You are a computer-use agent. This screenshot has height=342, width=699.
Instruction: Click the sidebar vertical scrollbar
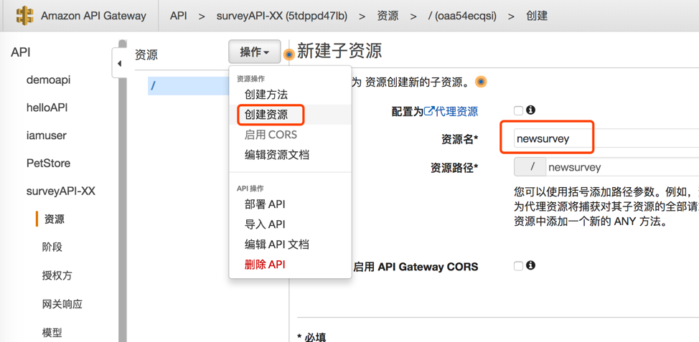coord(122,191)
